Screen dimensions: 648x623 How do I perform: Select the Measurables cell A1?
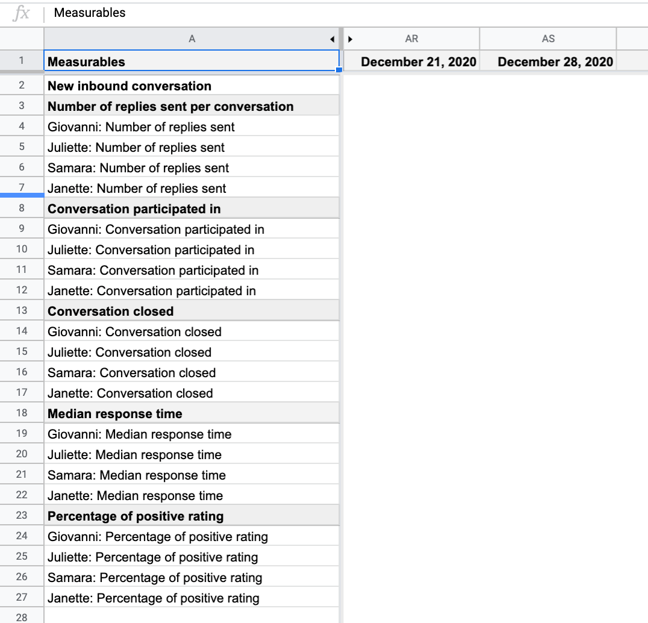tap(192, 61)
